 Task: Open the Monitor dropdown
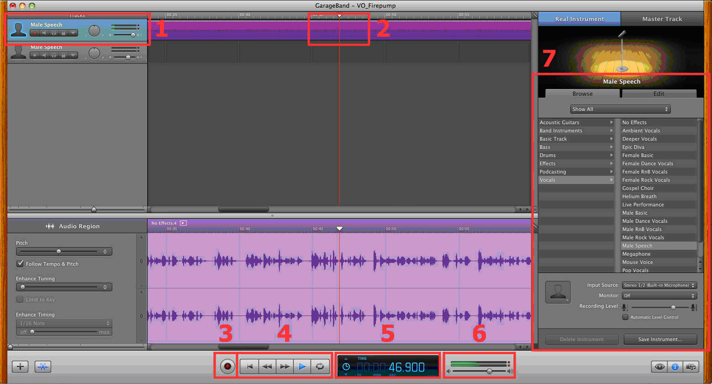pos(659,295)
